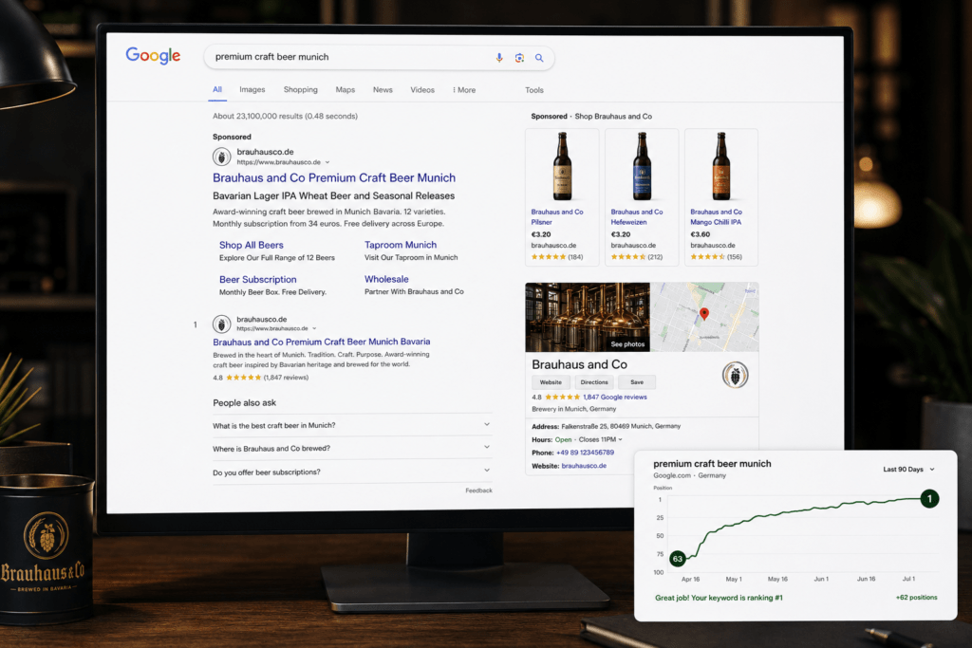
Task: Click +62 positions text in ranking card
Action: [x=916, y=598]
